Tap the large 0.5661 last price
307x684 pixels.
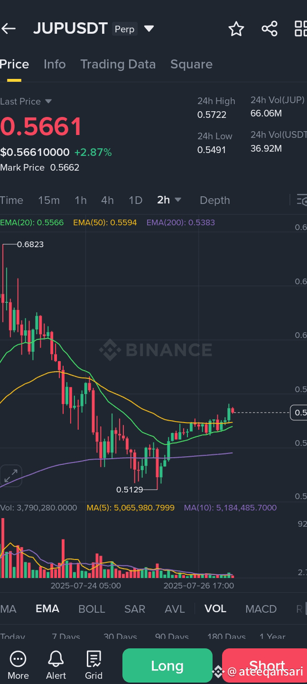(x=41, y=127)
